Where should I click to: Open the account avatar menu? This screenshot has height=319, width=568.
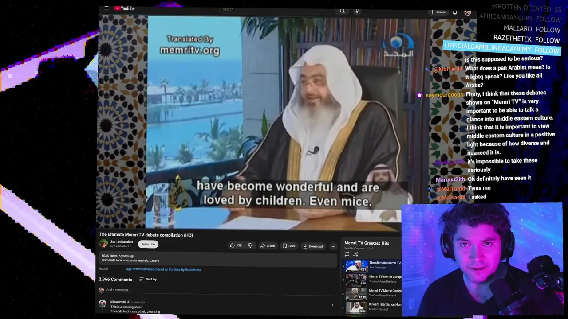click(x=467, y=12)
